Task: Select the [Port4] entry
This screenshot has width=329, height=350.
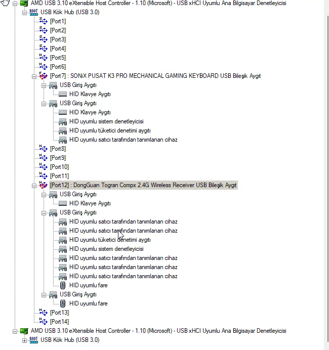Action: click(x=58, y=49)
